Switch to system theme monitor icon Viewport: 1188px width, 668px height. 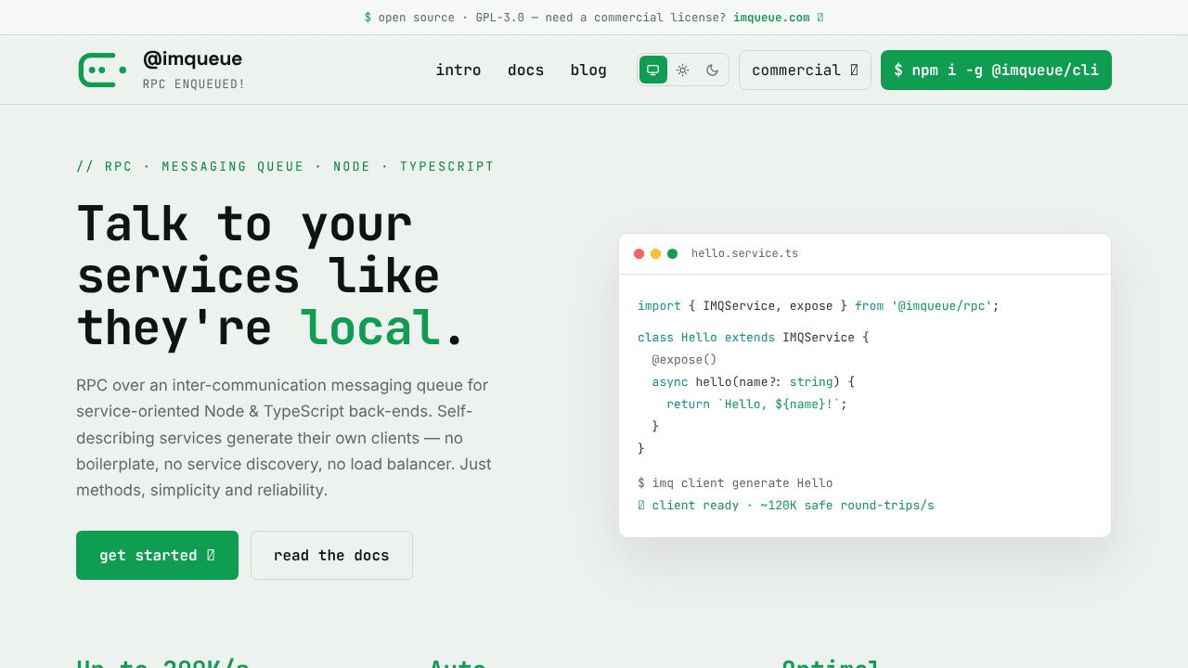(653, 70)
